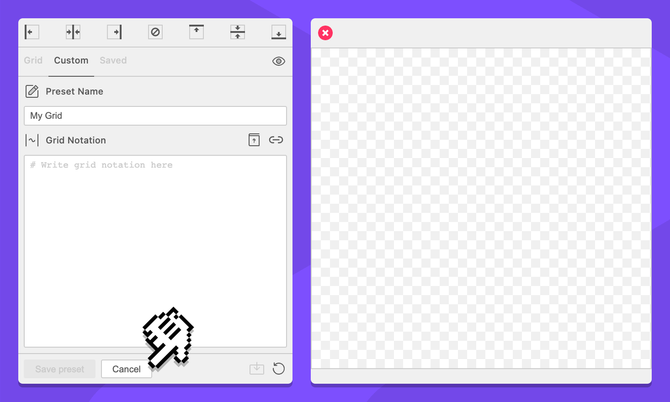Add horizontal midpoint guide

pyautogui.click(x=238, y=32)
